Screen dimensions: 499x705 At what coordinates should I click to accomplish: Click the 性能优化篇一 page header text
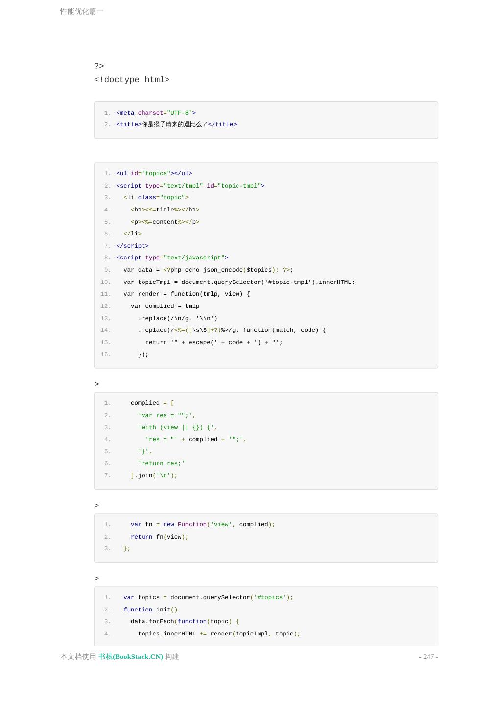coord(82,11)
